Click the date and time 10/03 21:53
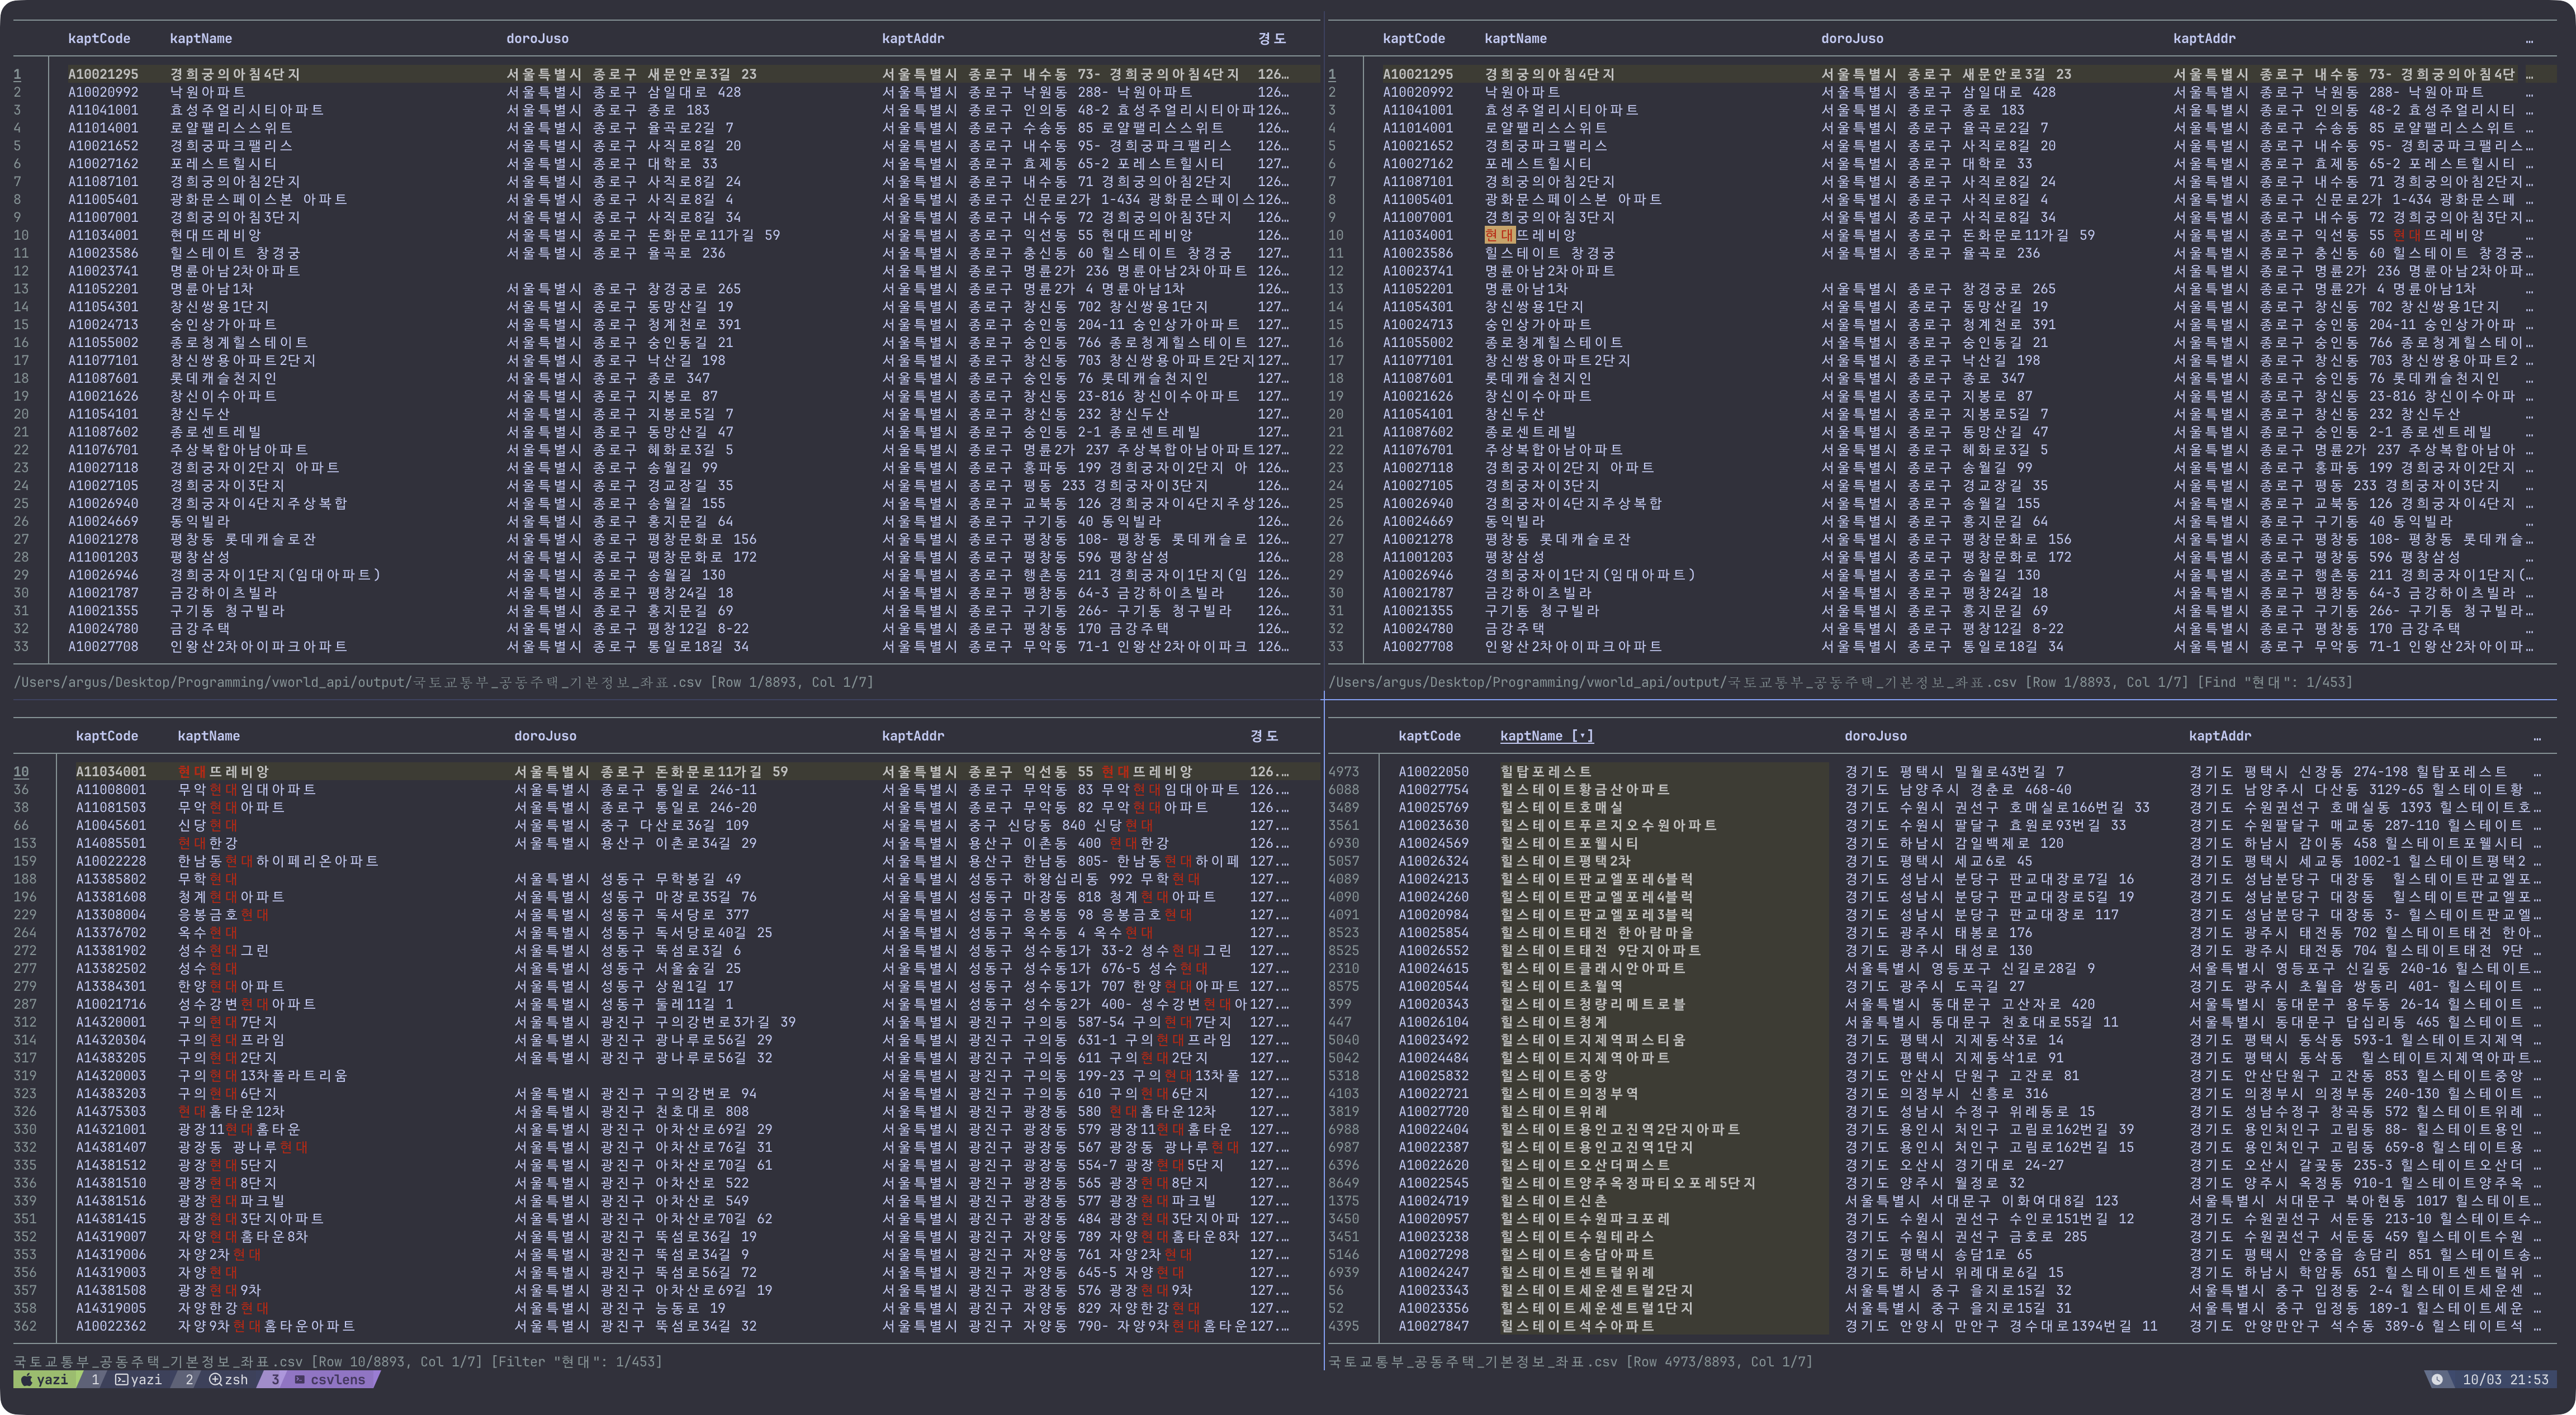This screenshot has height=1415, width=2576. point(2505,1379)
